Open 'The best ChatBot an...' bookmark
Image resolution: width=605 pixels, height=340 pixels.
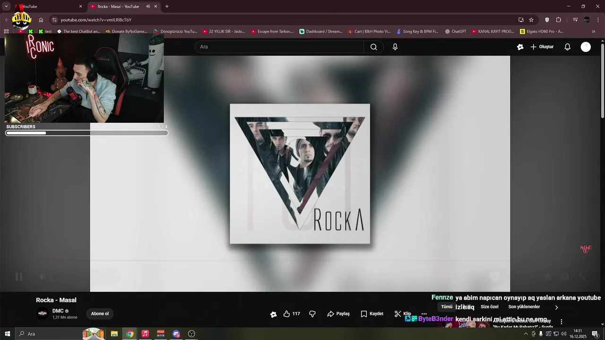(x=78, y=32)
